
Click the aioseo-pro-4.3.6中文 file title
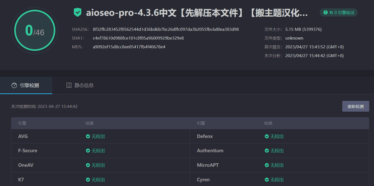197,13
